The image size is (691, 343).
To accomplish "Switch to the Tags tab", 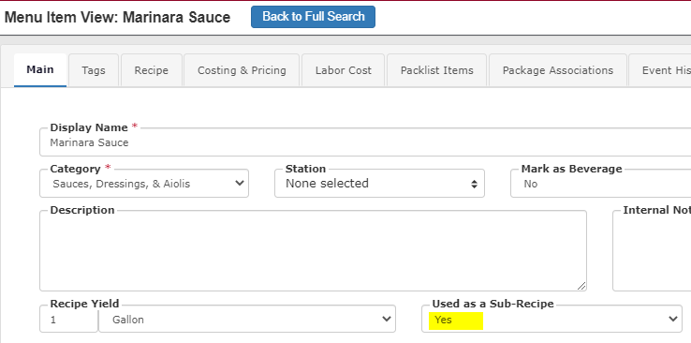I will [x=94, y=70].
